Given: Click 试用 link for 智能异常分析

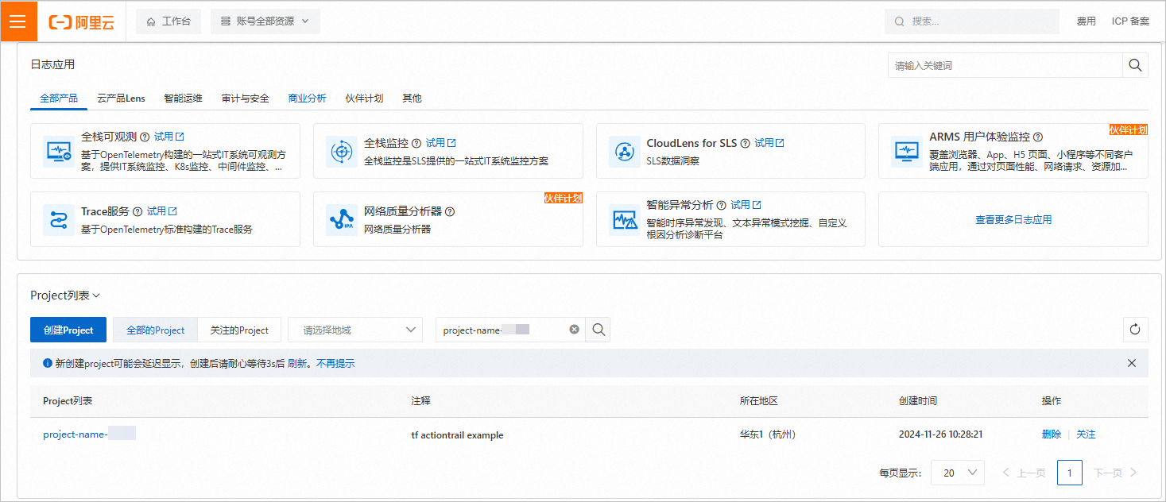Looking at the screenshot, I should point(746,205).
